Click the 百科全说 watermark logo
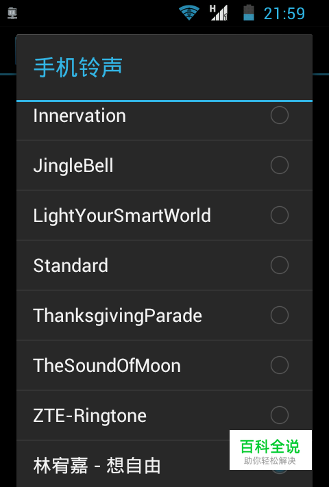329x487 pixels. 271,450
